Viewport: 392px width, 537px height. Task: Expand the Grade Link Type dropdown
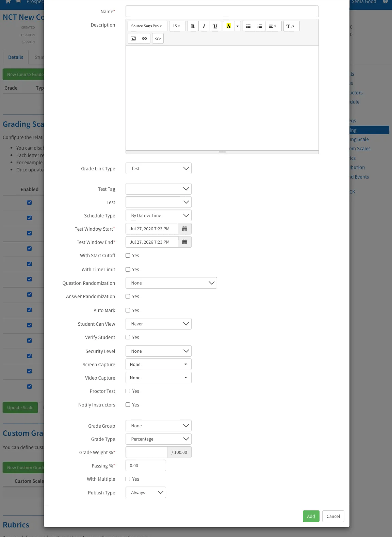click(159, 168)
